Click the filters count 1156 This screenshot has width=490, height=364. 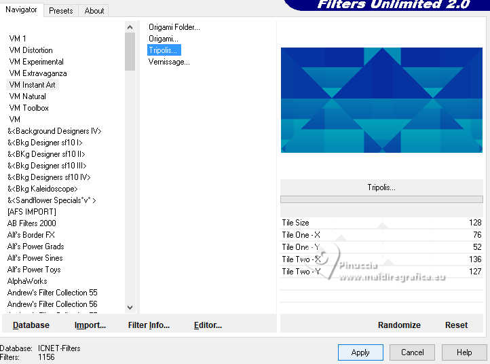click(x=46, y=357)
